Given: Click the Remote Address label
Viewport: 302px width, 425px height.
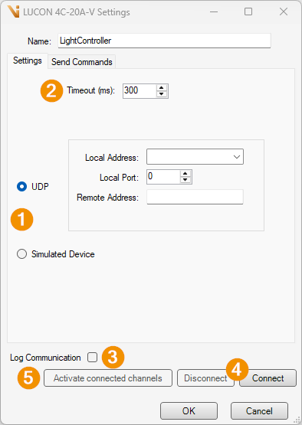Looking at the screenshot, I should 108,198.
